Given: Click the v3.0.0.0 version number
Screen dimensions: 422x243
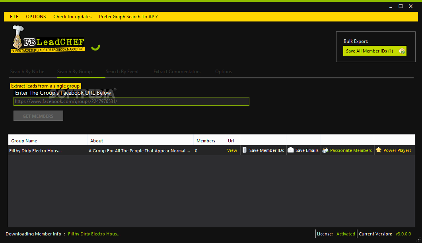Looking at the screenshot, I should pyautogui.click(x=403, y=234).
